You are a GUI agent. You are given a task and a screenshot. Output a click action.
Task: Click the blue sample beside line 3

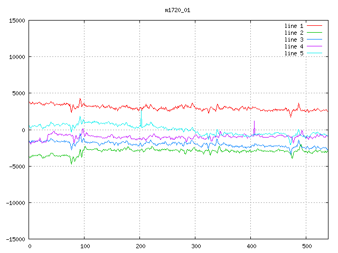[314, 40]
